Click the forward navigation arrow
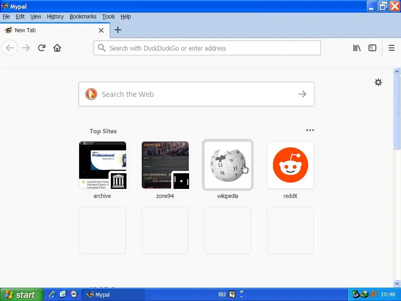 tap(26, 48)
